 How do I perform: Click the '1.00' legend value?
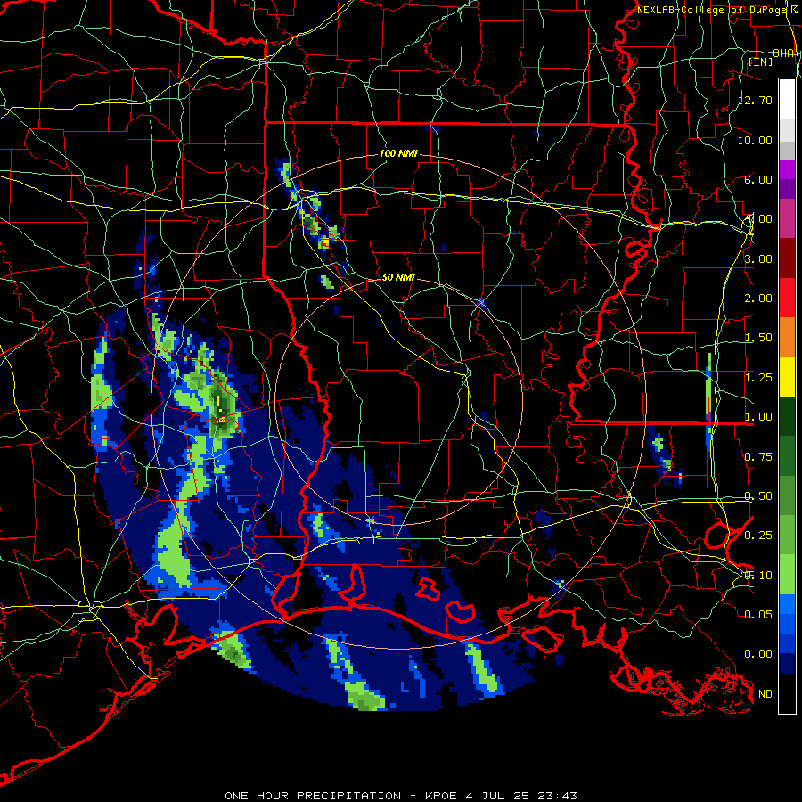click(x=758, y=416)
